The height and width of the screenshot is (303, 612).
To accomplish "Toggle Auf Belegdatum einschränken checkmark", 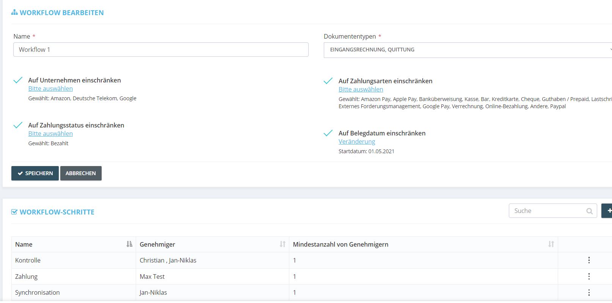I will pyautogui.click(x=328, y=133).
